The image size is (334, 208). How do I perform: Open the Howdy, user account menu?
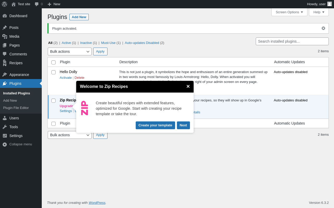(x=319, y=4)
